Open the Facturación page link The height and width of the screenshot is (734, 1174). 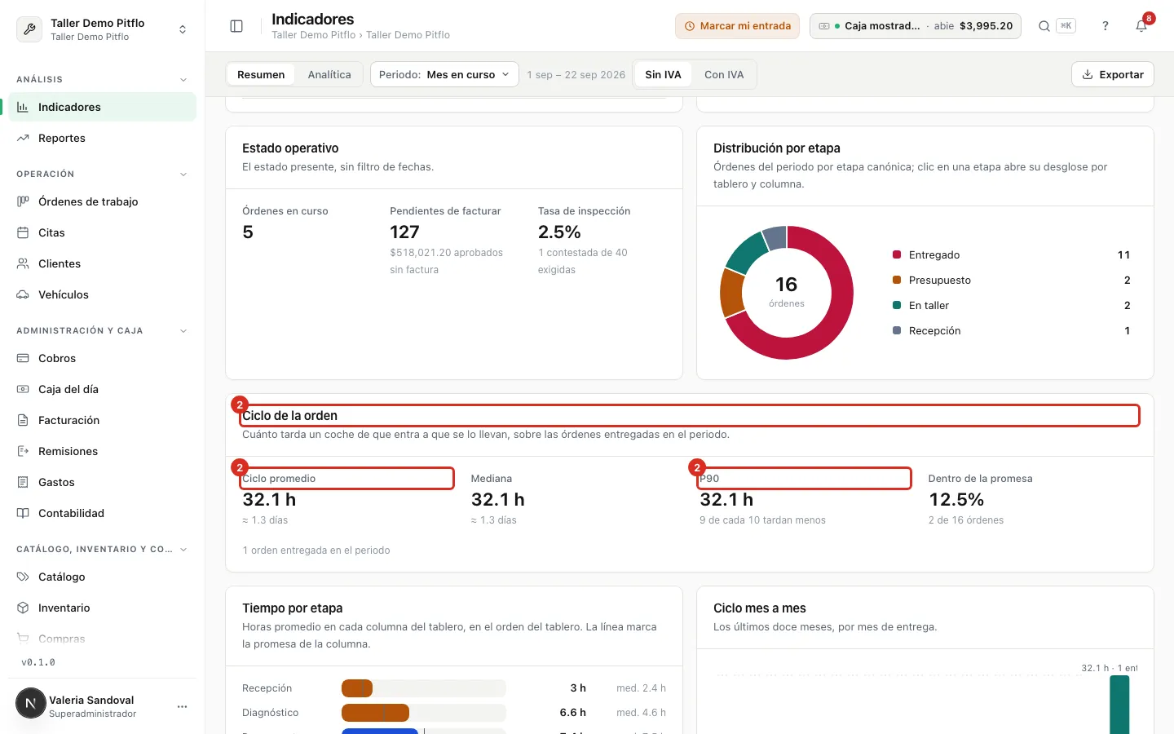[x=103, y=420]
